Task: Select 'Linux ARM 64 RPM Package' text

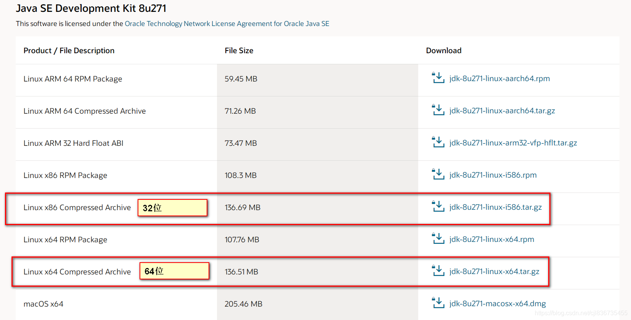Action: pos(73,79)
